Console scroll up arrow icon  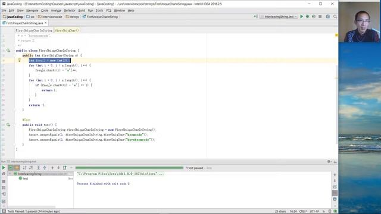pyautogui.click(x=335, y=175)
